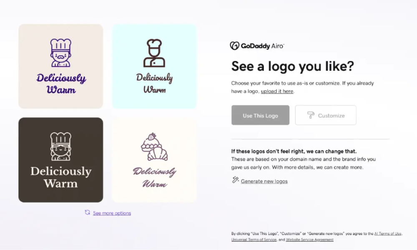Screen dimensions: 417x250
Task: Click the GoDaddy Airo heart logo icon
Action: pos(234,46)
